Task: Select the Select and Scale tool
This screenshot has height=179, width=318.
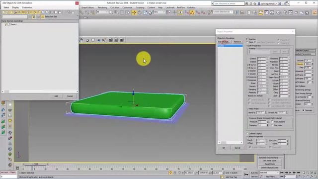Action: pos(145,12)
